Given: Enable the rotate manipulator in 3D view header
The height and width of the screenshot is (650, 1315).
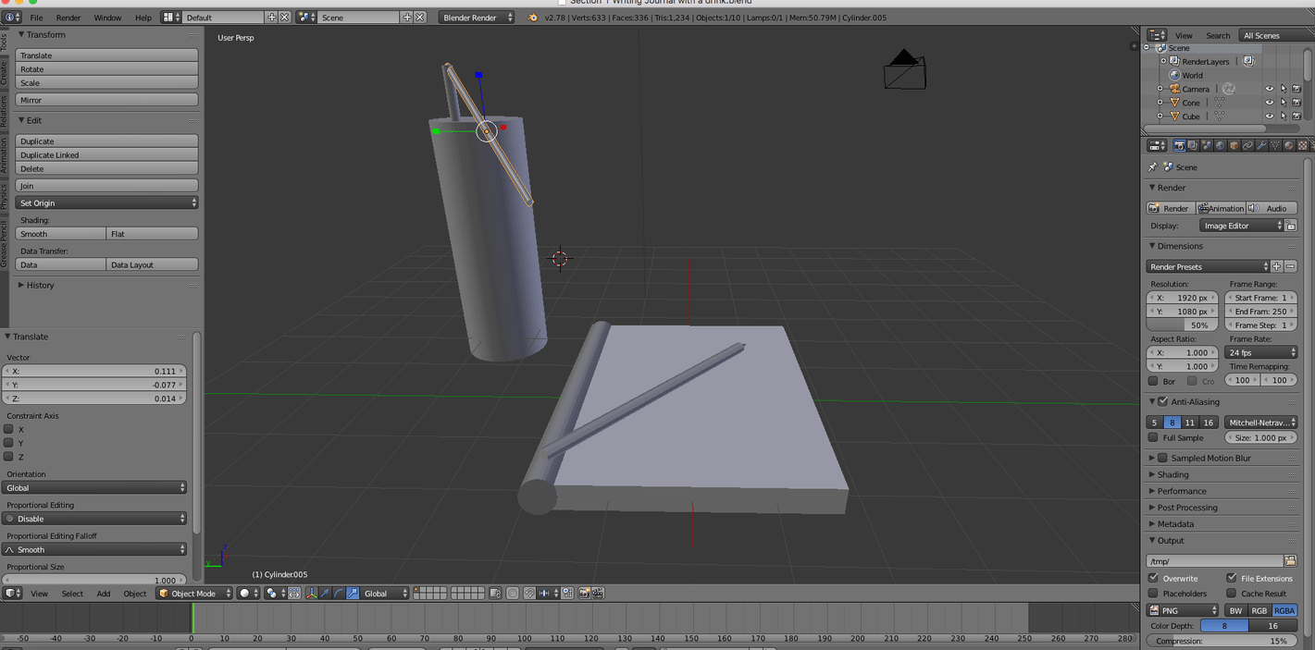Looking at the screenshot, I should (339, 593).
